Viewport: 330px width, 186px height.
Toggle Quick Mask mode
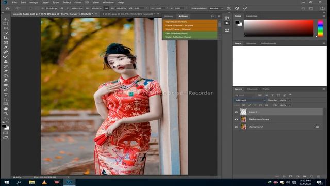click(6, 133)
